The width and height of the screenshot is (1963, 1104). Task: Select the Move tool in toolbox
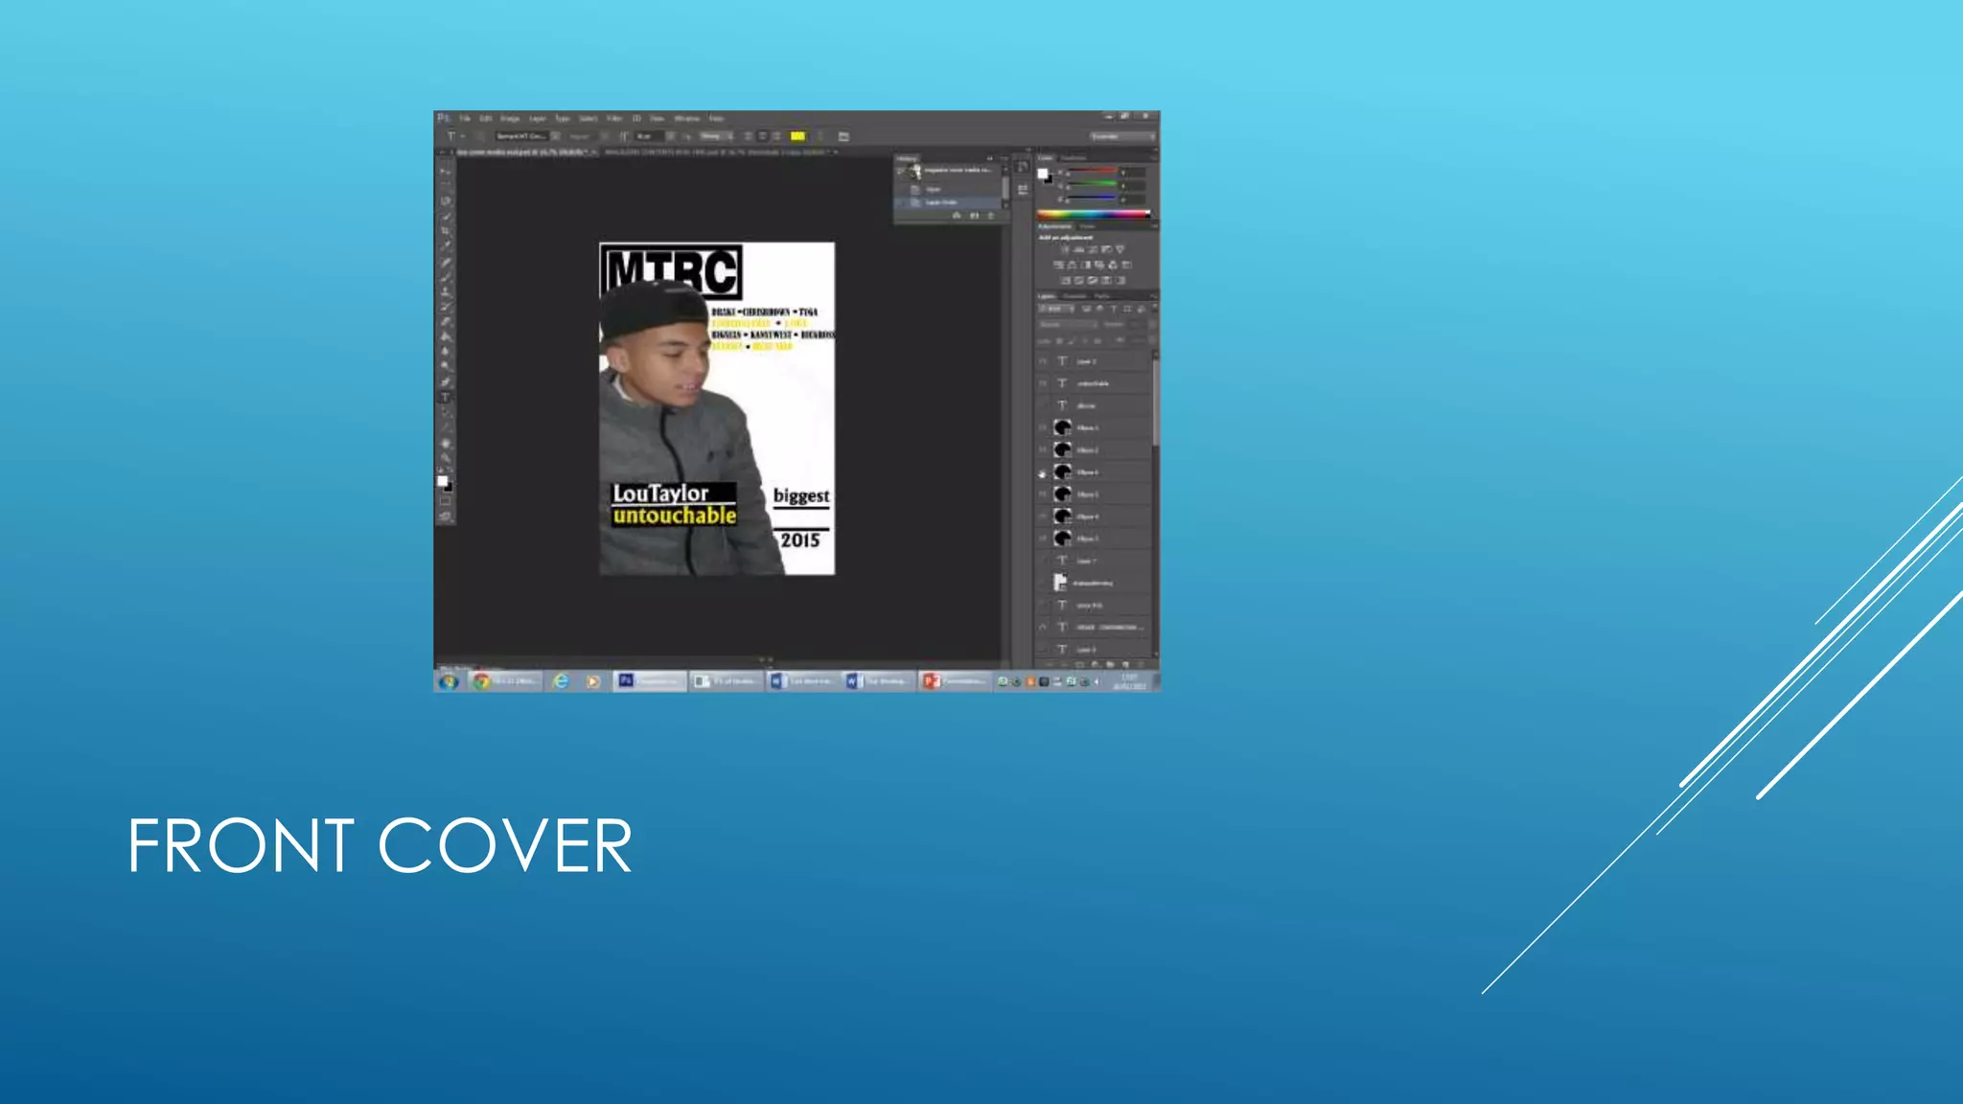(445, 171)
